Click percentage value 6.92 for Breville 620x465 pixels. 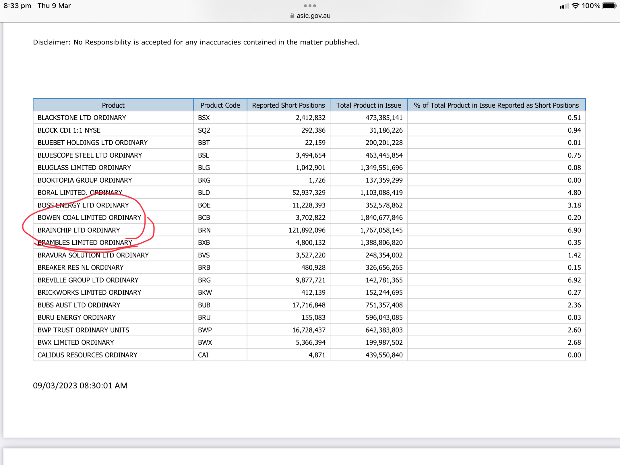coord(574,280)
